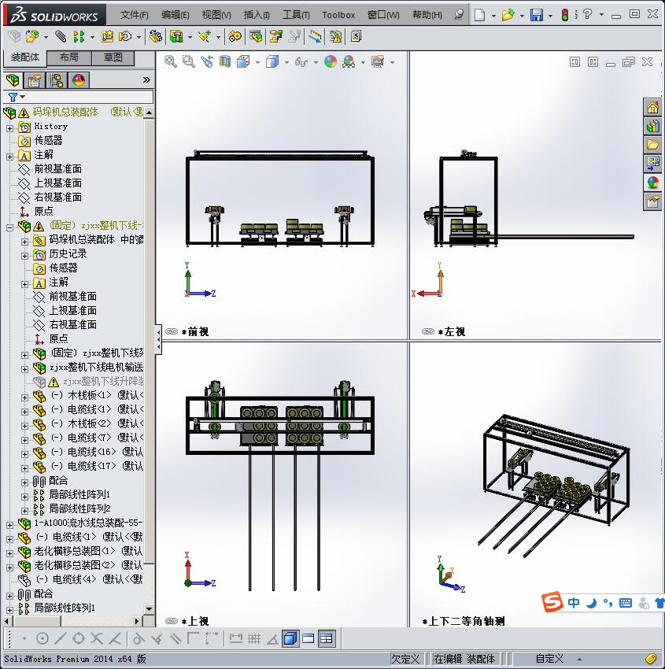Click the Reference Geometry icon
Viewport: 665px width, 669px height.
[205, 37]
